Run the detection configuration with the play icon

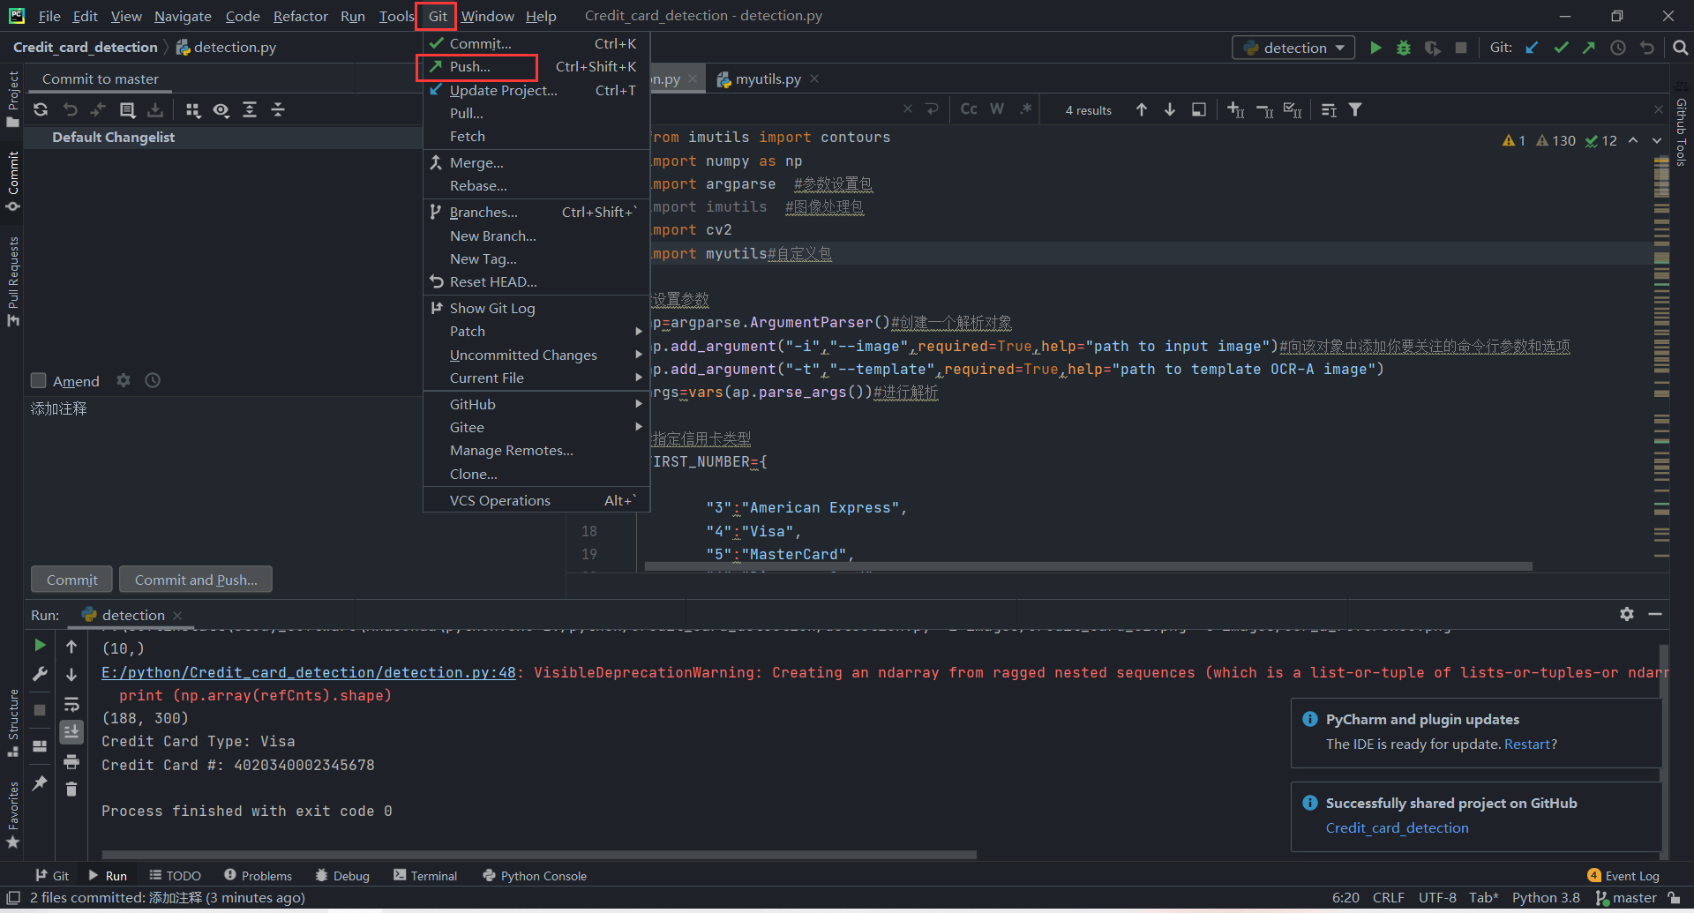click(x=1375, y=48)
